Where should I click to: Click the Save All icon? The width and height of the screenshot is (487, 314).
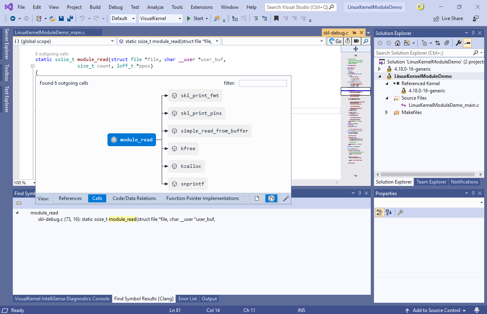[70, 18]
